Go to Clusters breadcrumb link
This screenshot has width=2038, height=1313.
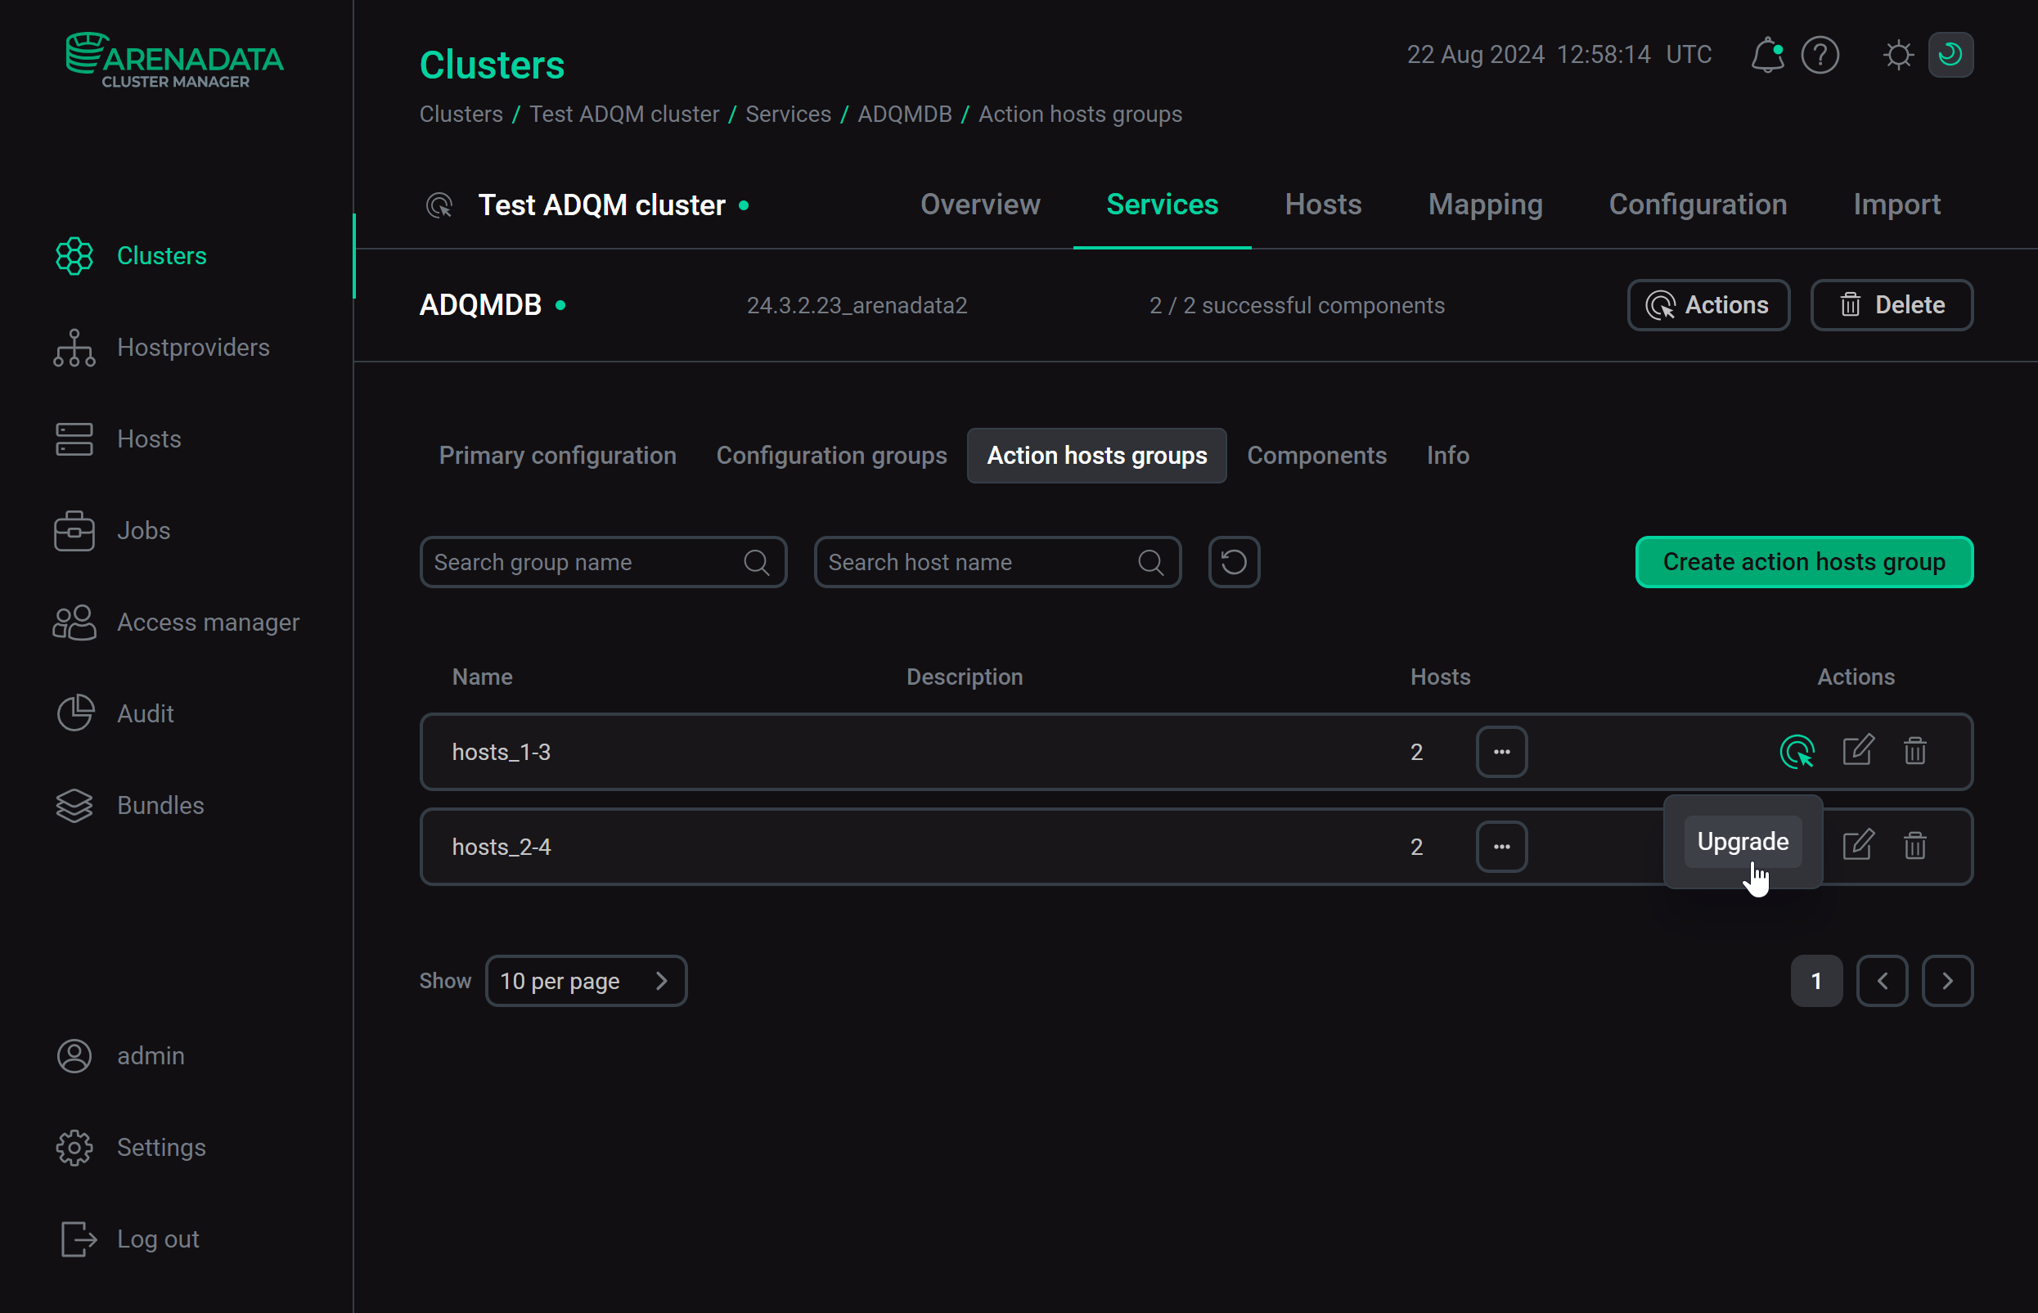461,115
